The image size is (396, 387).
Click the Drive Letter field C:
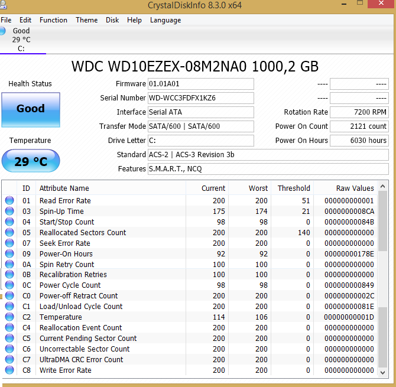pos(200,141)
